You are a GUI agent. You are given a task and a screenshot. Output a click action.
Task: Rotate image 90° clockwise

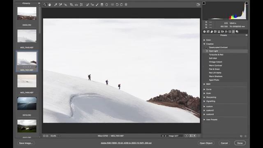(x=121, y=5)
